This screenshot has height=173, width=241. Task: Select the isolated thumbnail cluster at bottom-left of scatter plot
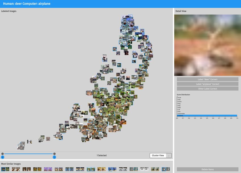coord(21,146)
